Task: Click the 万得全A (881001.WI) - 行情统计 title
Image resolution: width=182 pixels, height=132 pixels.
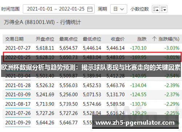Action: [42, 22]
